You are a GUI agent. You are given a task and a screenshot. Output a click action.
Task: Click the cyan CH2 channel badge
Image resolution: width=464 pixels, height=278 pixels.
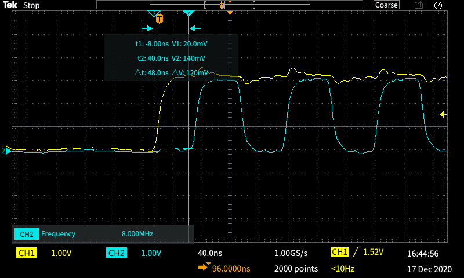pos(117,253)
